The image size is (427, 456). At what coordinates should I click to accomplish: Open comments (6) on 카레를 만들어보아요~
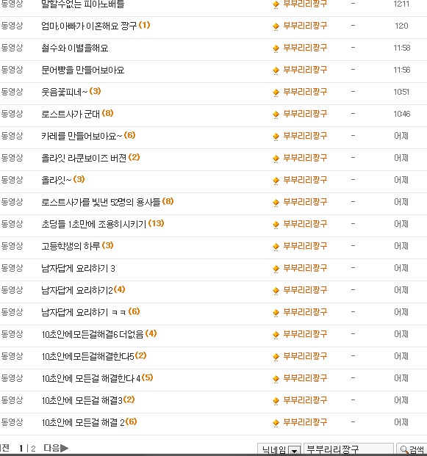[129, 135]
